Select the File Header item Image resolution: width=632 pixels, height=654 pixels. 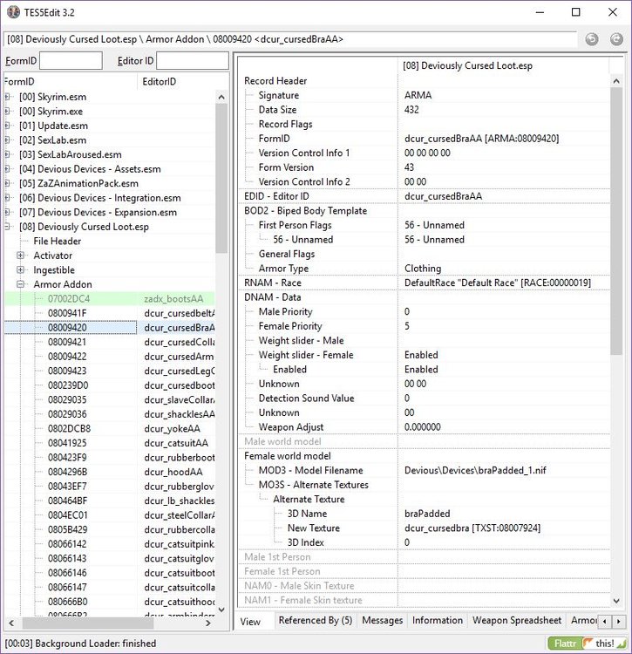58,241
